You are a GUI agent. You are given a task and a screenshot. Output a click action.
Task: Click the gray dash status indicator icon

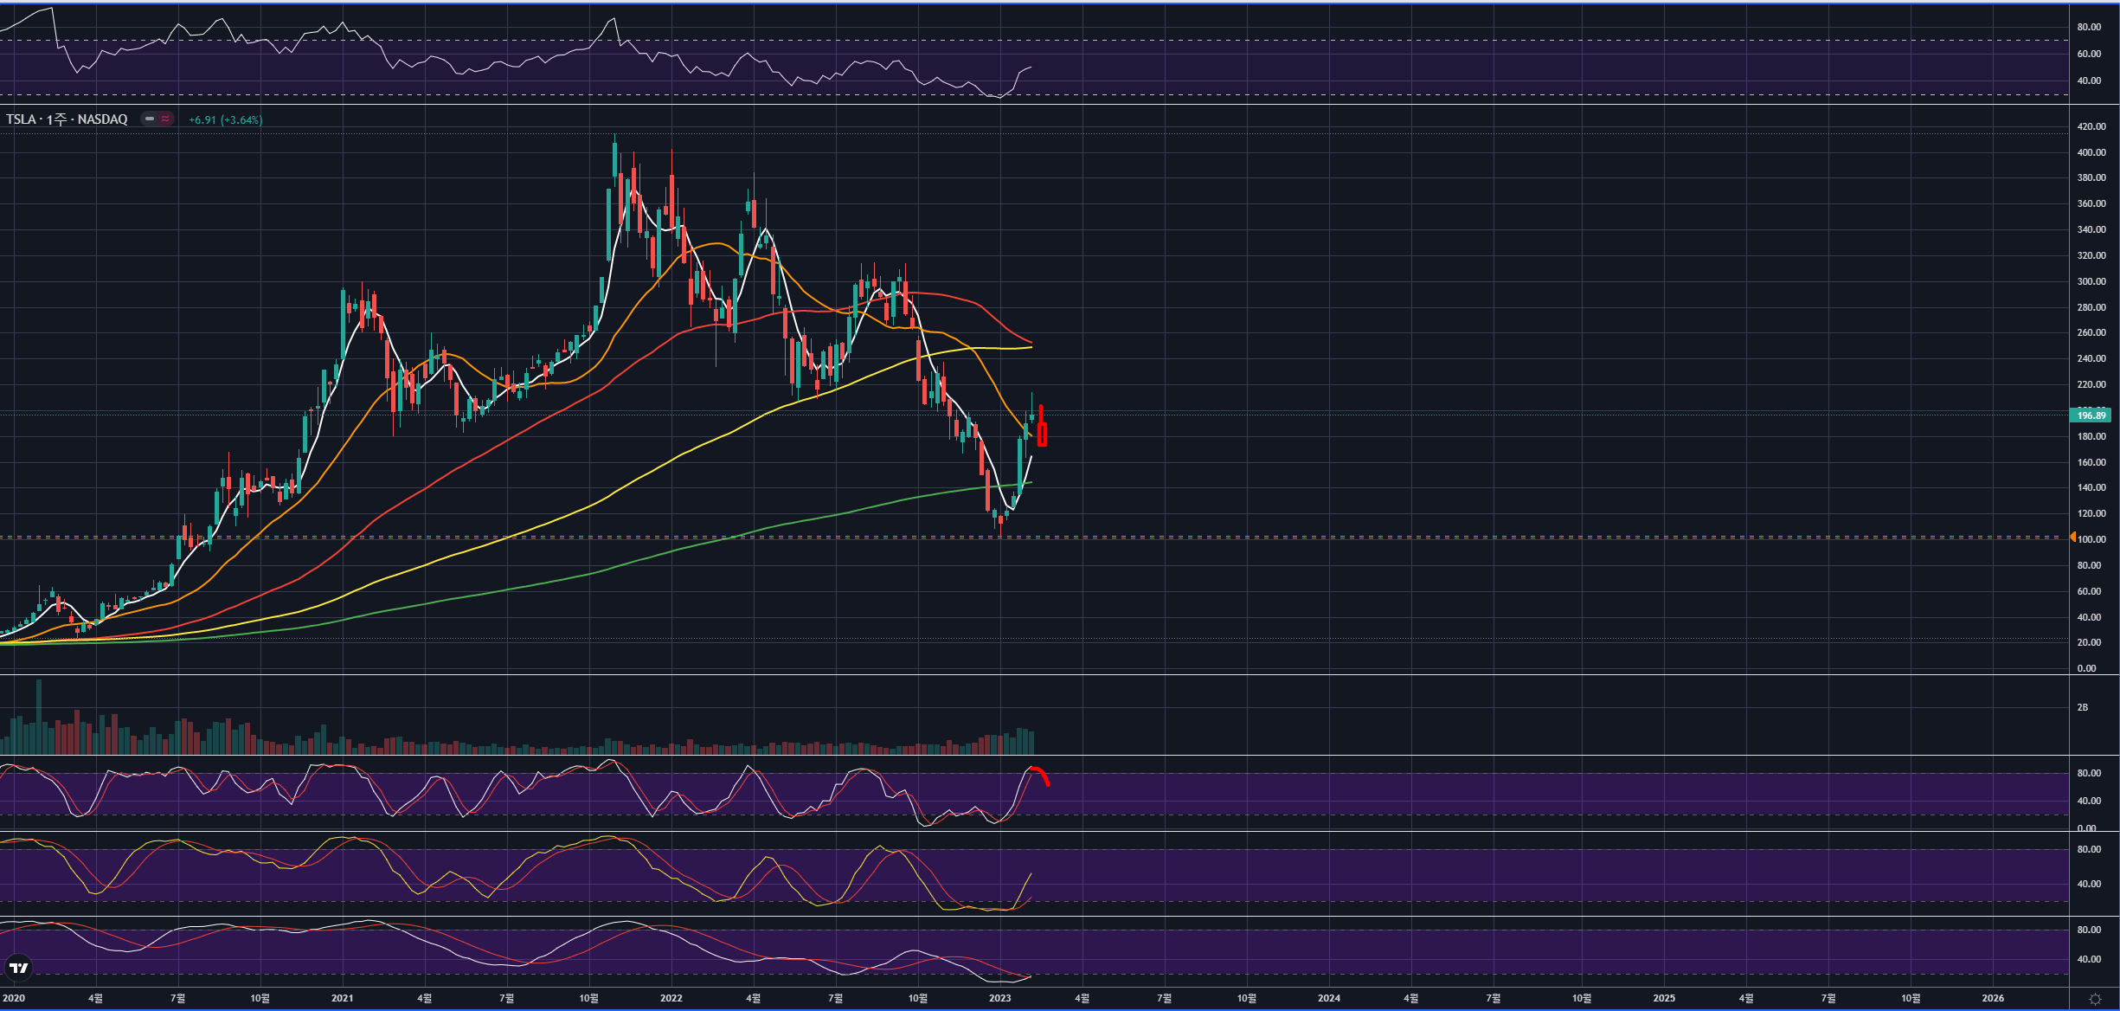[150, 119]
